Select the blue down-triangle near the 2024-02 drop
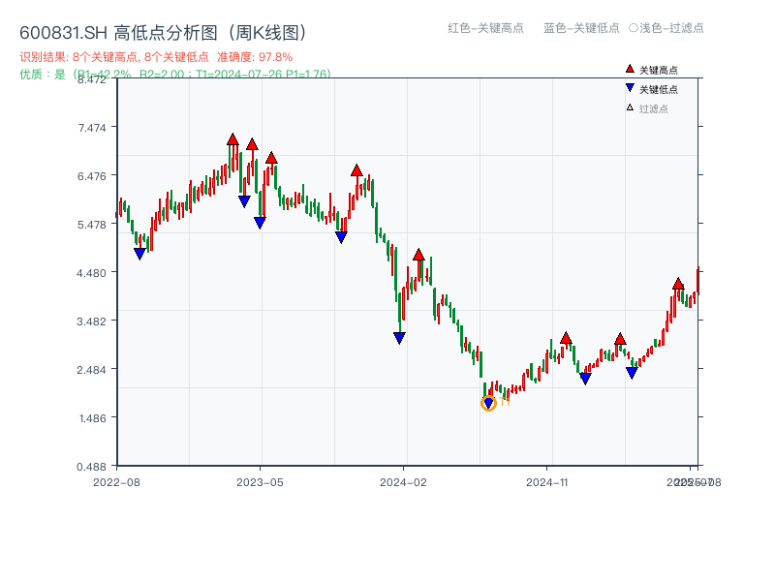This screenshot has width=775, height=581. (x=399, y=336)
